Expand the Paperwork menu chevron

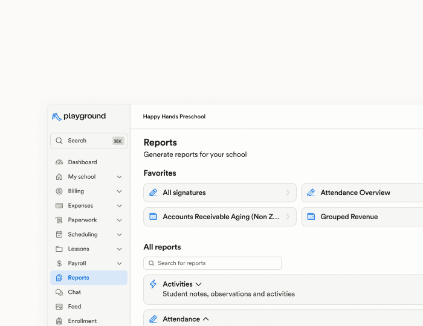tap(119, 220)
